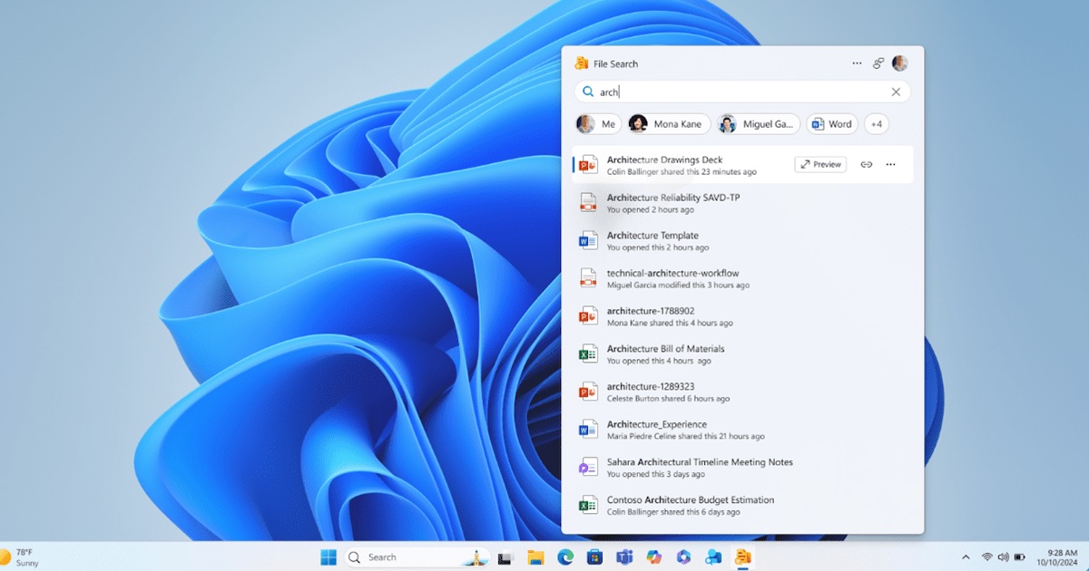1089x571 pixels.
Task: Open Microsoft 365 app from the taskbar
Action: coord(683,556)
